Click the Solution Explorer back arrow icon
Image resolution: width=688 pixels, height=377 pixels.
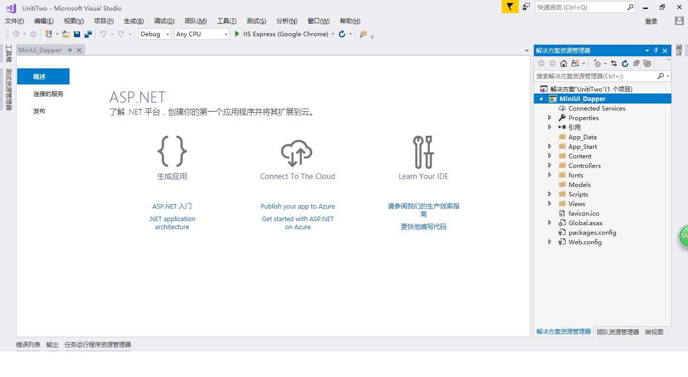(x=541, y=63)
